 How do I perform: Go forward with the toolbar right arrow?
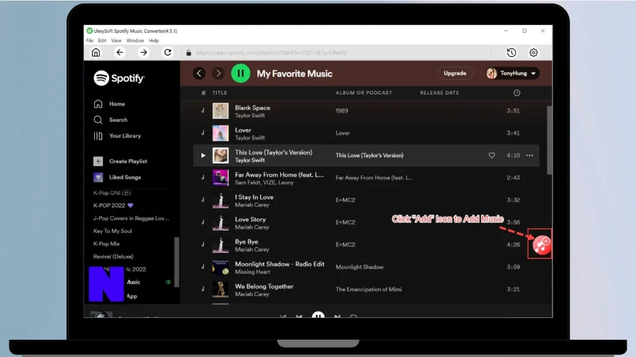coord(143,52)
